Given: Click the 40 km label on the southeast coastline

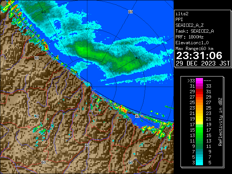Looking at the screenshot, I should pyautogui.click(x=137, y=116).
